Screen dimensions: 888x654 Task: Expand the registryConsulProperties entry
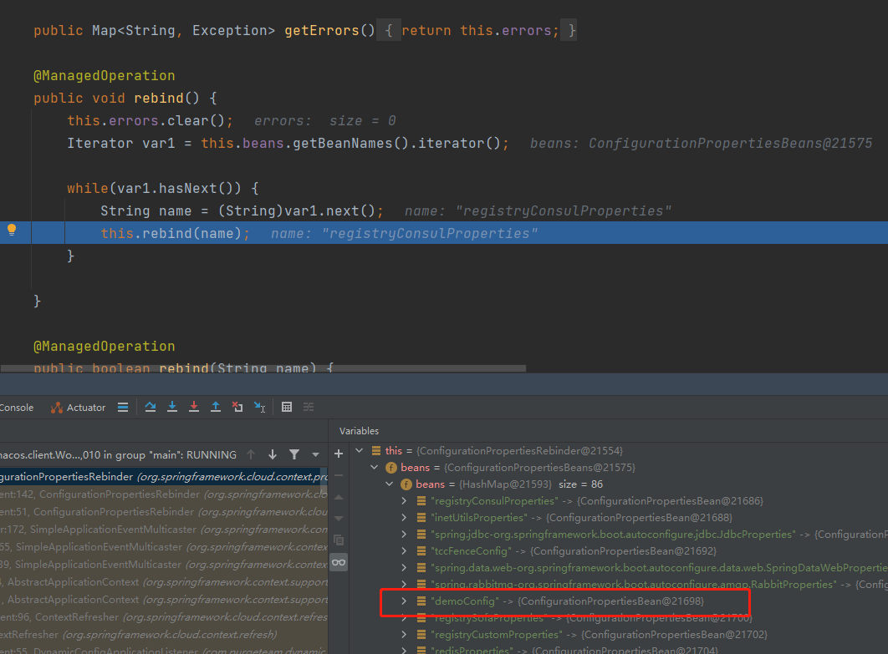[x=404, y=500]
